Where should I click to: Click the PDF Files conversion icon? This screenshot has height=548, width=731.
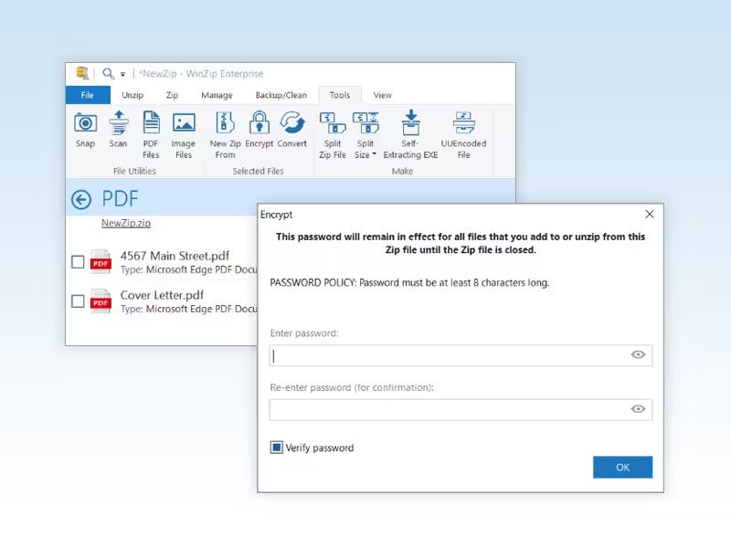click(150, 128)
